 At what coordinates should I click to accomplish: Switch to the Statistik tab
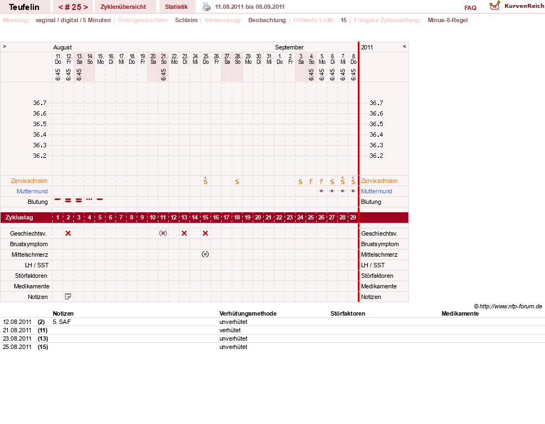(176, 7)
